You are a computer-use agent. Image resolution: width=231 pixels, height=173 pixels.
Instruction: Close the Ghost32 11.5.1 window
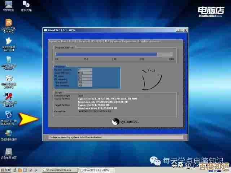coord(184,30)
